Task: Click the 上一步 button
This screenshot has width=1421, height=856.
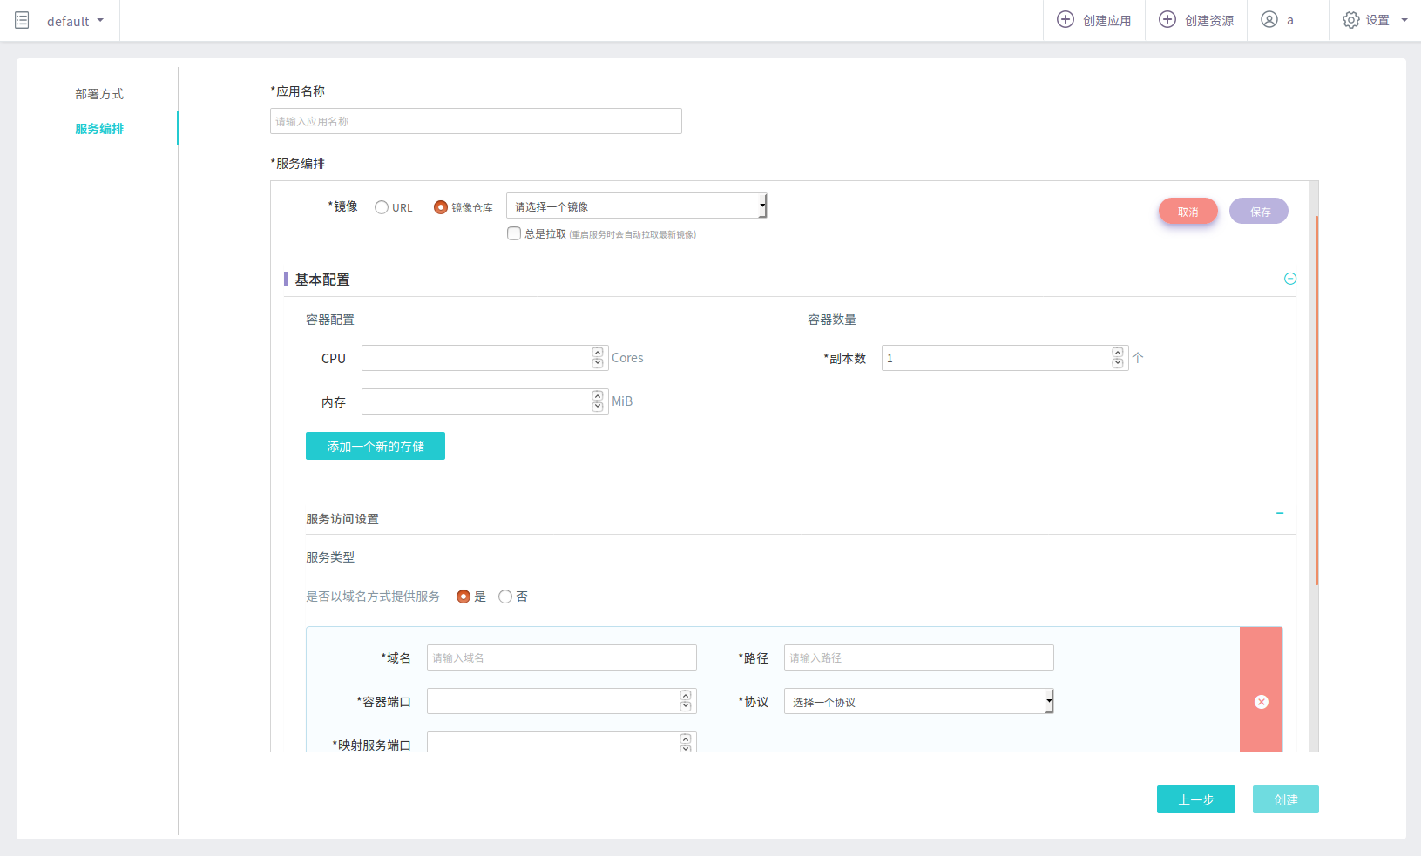Action: (1196, 799)
